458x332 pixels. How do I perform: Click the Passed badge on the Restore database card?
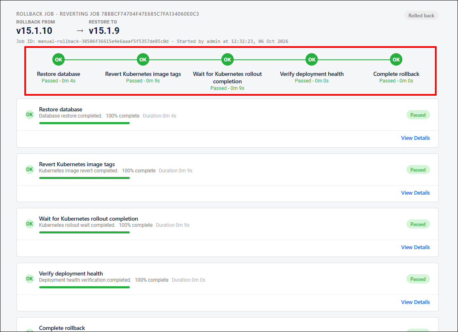click(418, 115)
